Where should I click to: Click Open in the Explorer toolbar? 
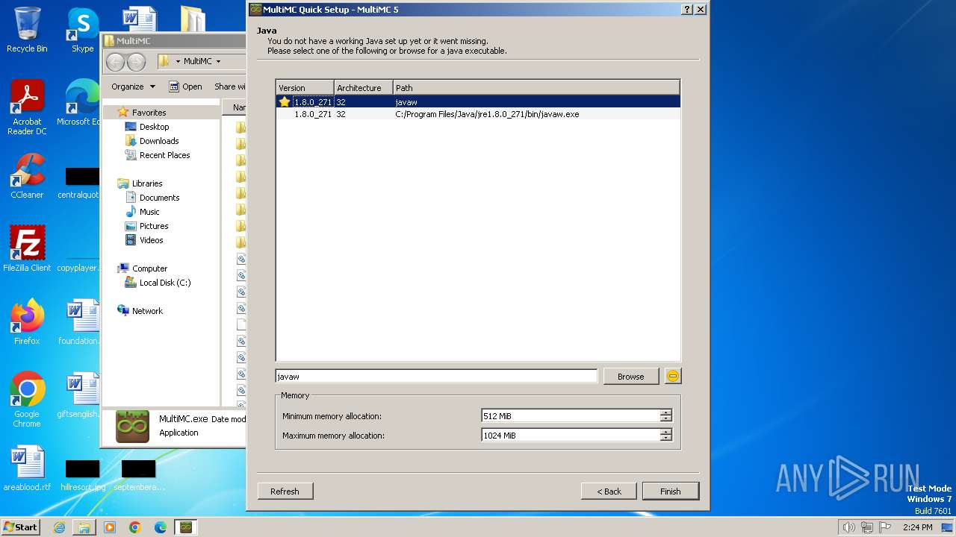click(185, 87)
